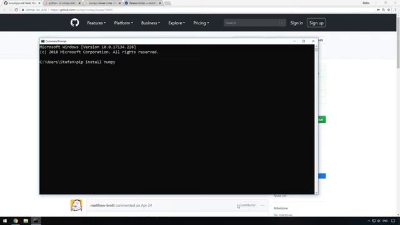Reload the page with browser refresh icon
Screen dimensions: 400x225
click(16, 10)
